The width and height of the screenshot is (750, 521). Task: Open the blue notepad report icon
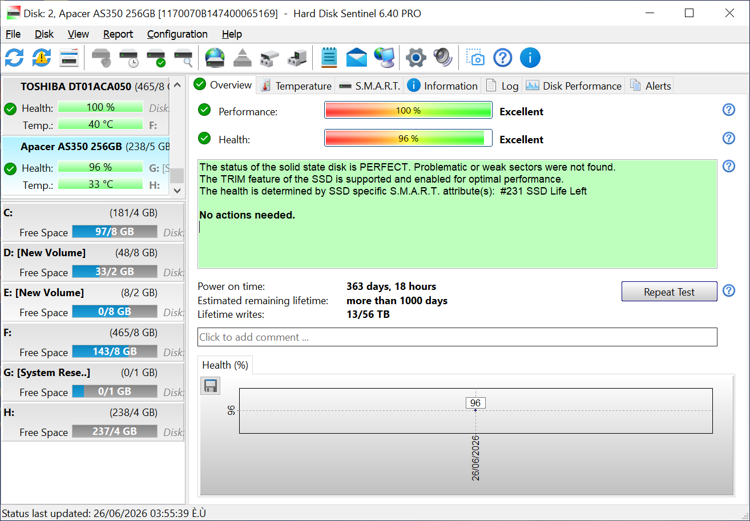(x=329, y=58)
